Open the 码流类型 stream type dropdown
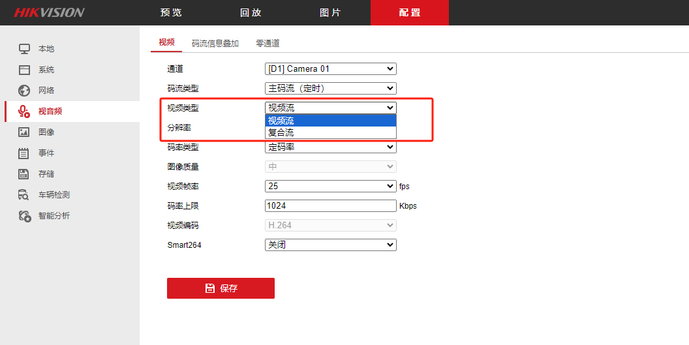 tap(330, 88)
